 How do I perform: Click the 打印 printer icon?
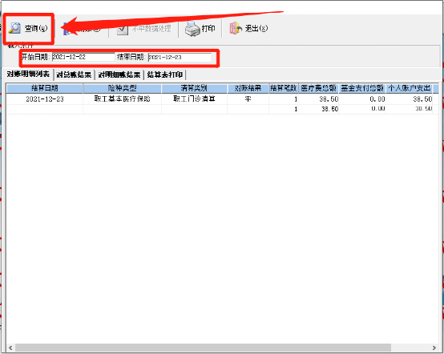pyautogui.click(x=192, y=29)
